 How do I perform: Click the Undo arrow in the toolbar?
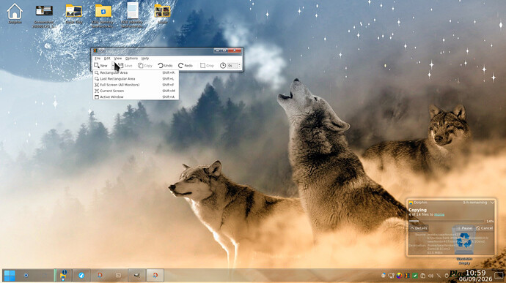[161, 65]
